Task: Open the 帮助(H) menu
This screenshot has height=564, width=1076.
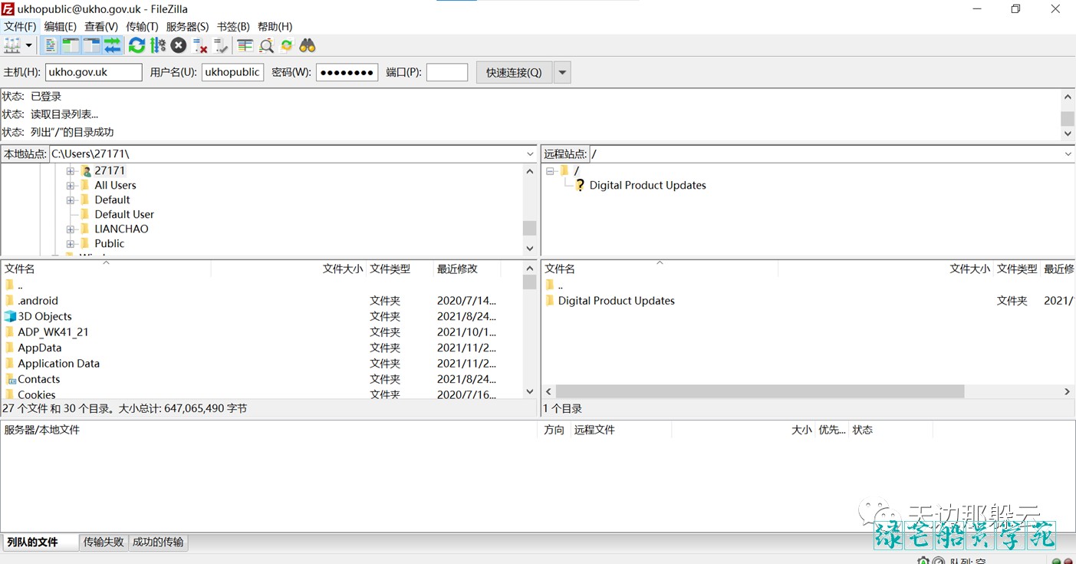Action: [275, 26]
